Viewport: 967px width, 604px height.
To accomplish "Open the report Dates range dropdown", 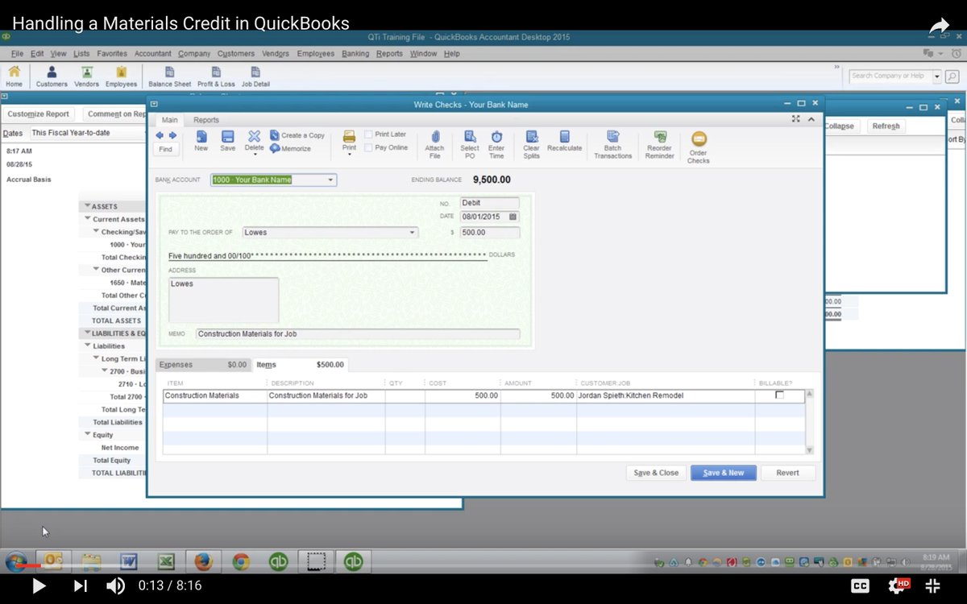I will tap(86, 133).
